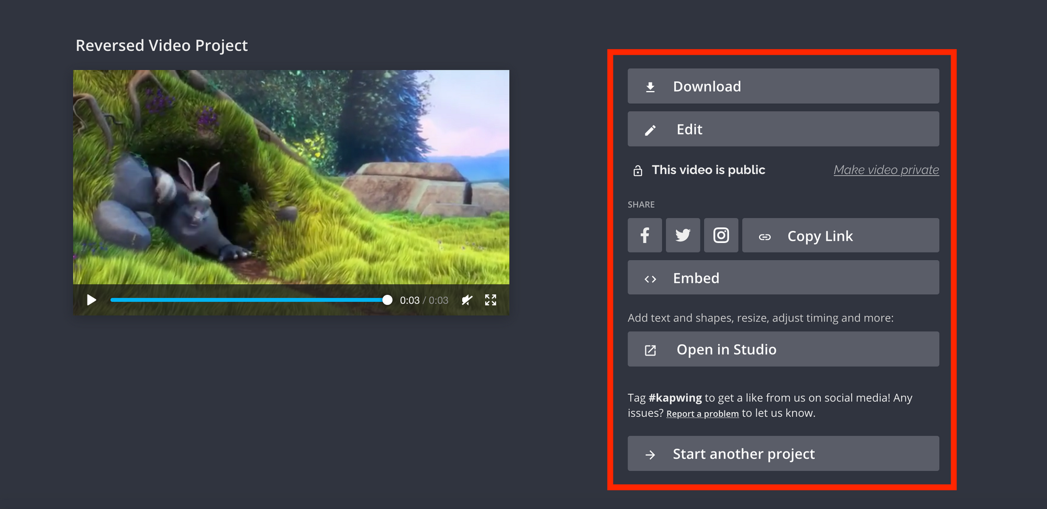Click the Report a problem link

click(x=702, y=414)
